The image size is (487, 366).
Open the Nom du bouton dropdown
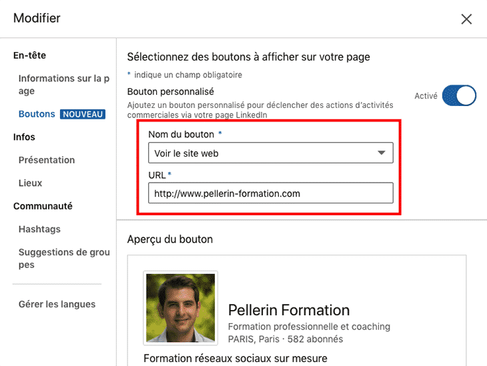271,153
